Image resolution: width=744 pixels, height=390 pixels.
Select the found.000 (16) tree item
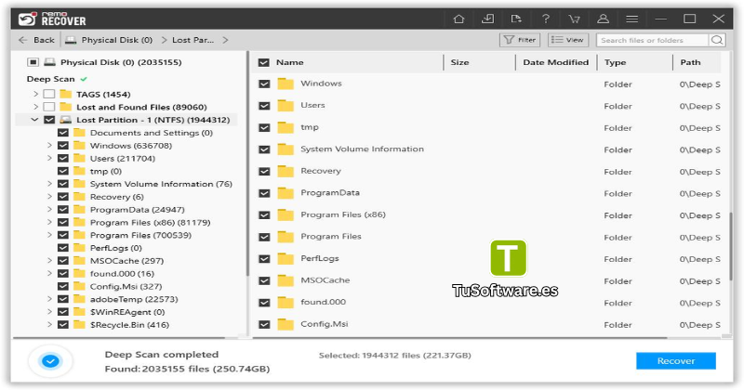122,273
